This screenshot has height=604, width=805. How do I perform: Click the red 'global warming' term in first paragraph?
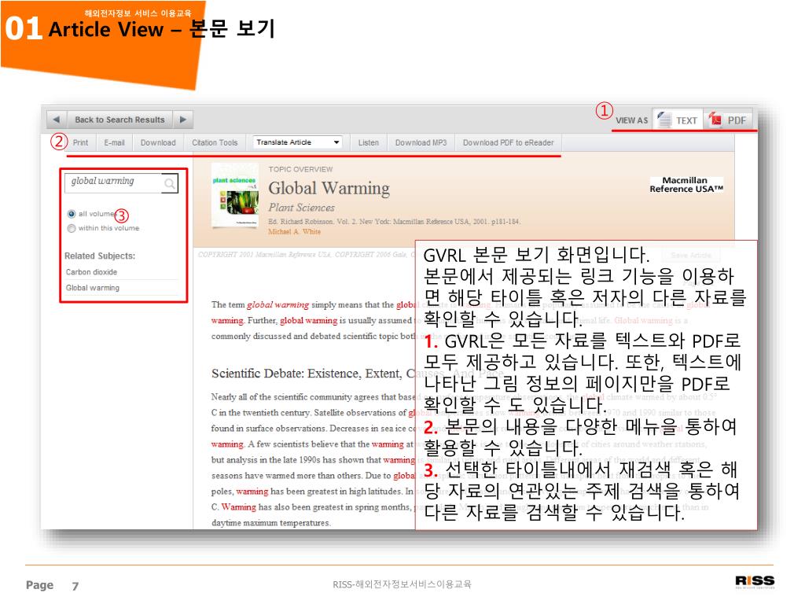pyautogui.click(x=278, y=304)
